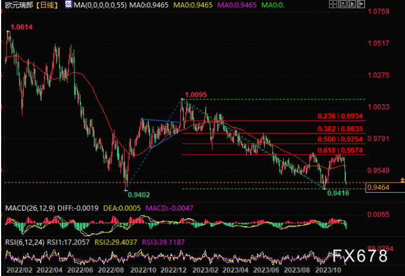The width and height of the screenshot is (405, 276).
Task: Click the 2023/02 date on time axis
Action: 206,270
